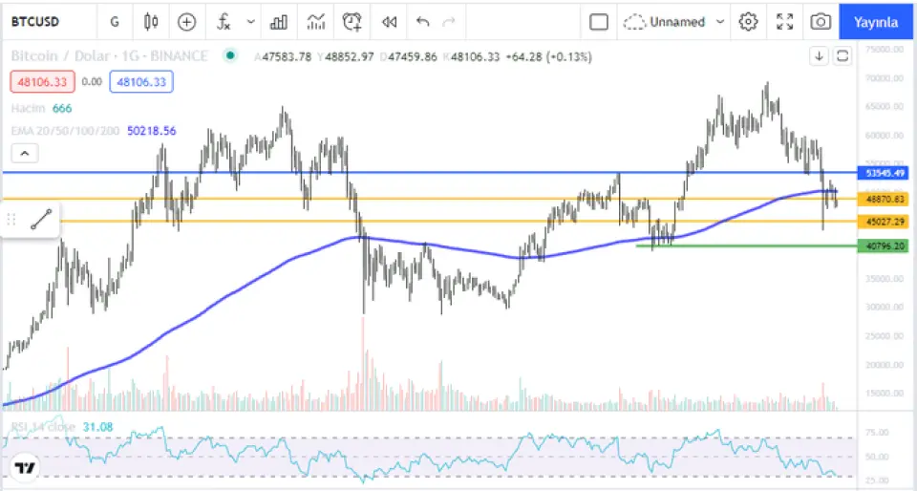Take a chart snapshot with camera icon
917x491 pixels.
[820, 21]
